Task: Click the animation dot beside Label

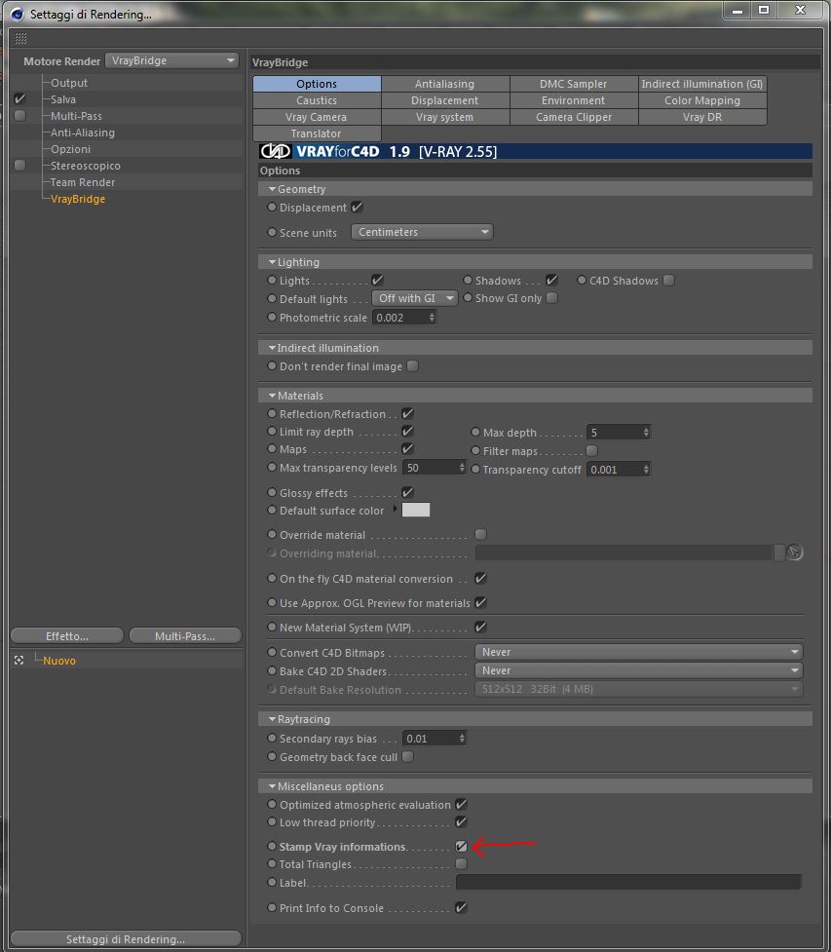Action: pos(272,882)
